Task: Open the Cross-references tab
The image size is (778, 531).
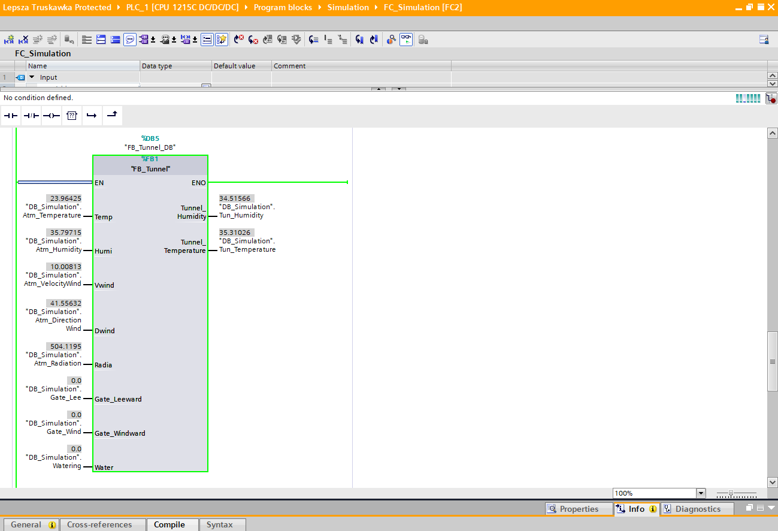Action: coord(99,524)
